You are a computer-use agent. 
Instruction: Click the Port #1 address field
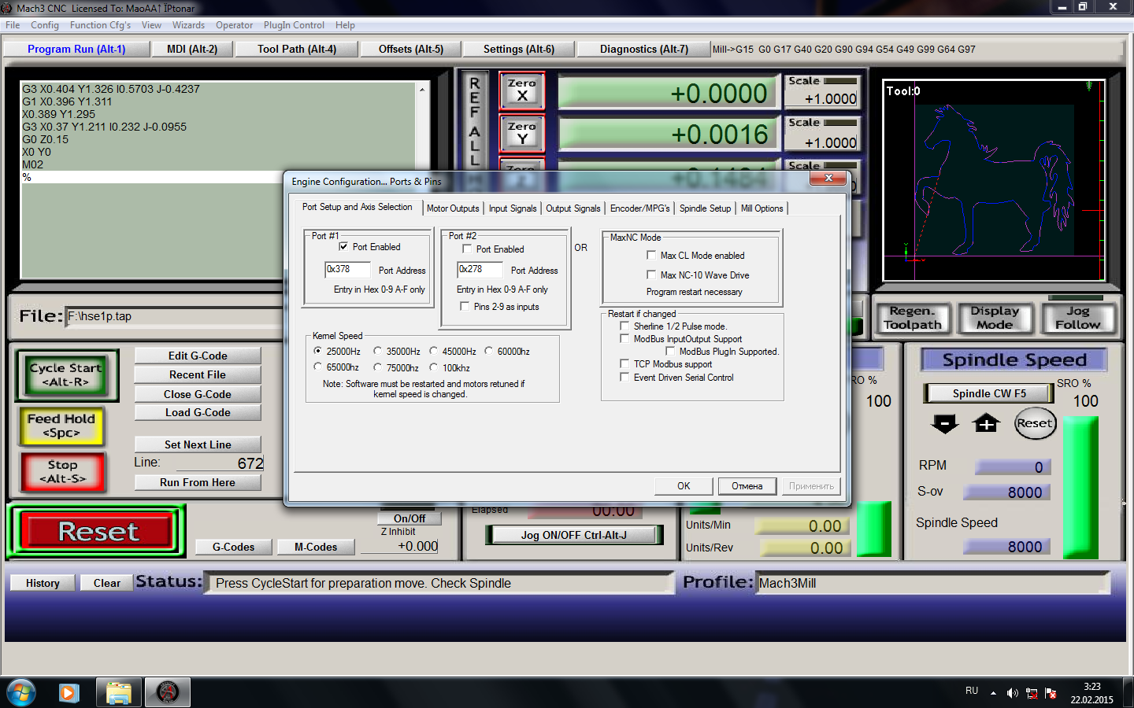(347, 270)
